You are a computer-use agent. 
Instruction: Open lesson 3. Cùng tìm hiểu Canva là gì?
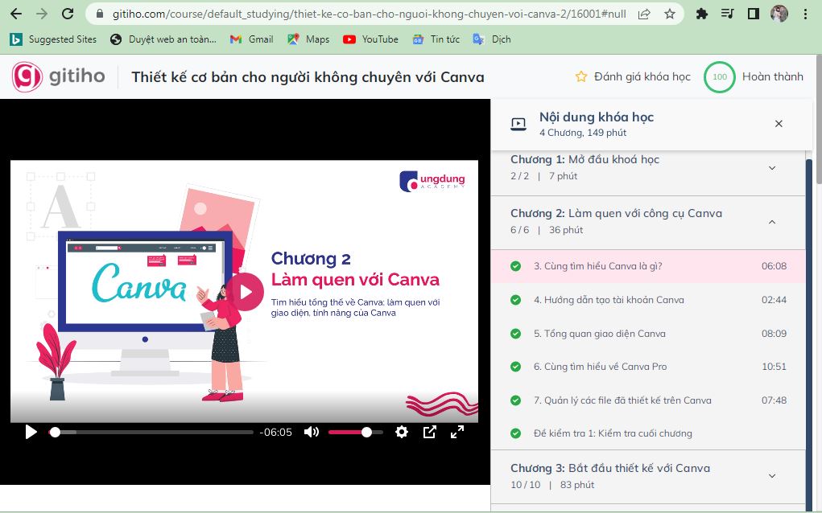click(x=648, y=266)
